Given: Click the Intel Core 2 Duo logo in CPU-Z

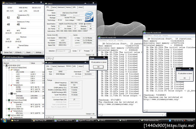Looking at the screenshot, I should pos(89,16).
